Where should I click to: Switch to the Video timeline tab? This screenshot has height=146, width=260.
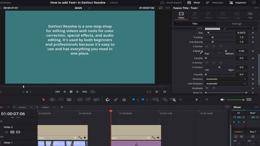[x=45, y=107]
